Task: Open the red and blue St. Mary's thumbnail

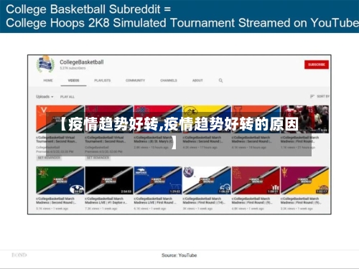Action: pos(158,119)
